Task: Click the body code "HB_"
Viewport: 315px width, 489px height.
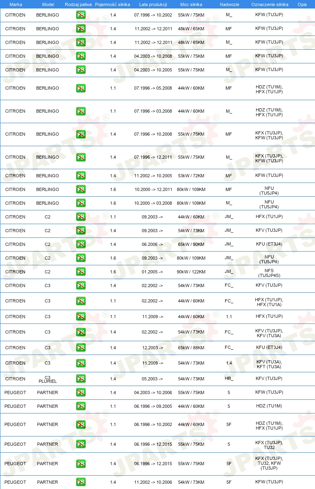Action: tap(229, 379)
